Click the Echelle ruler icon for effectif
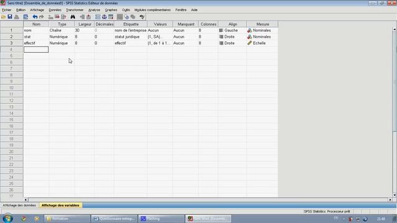The image size is (397, 223). click(x=249, y=43)
